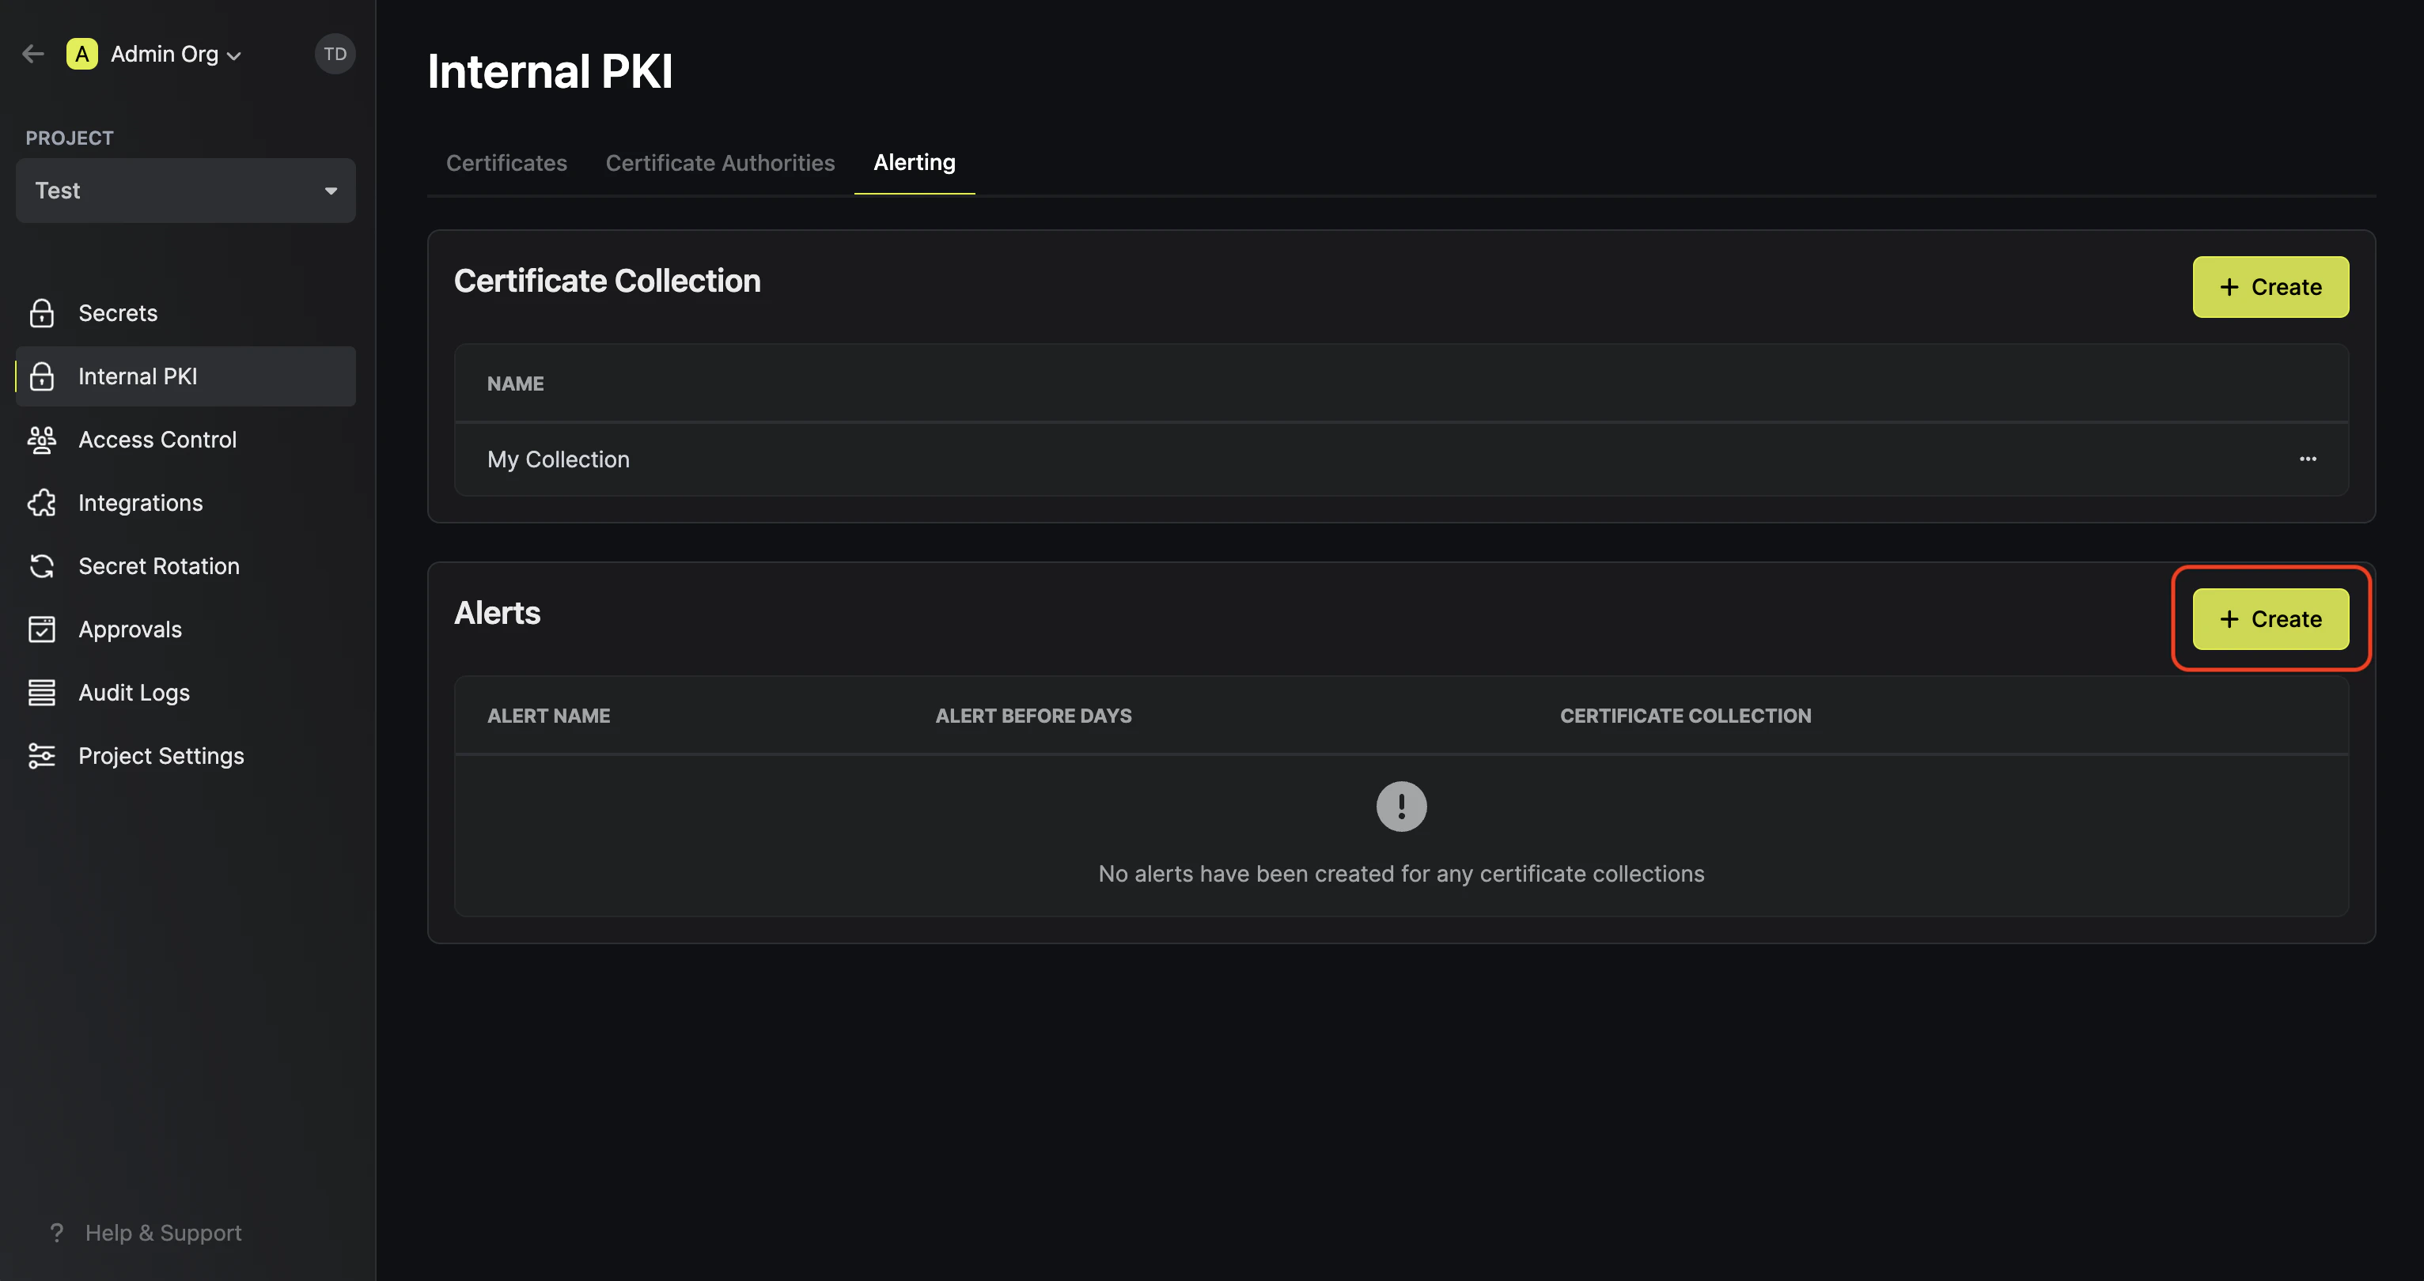
Task: Click the Integrations puzzle icon
Action: [x=41, y=502]
